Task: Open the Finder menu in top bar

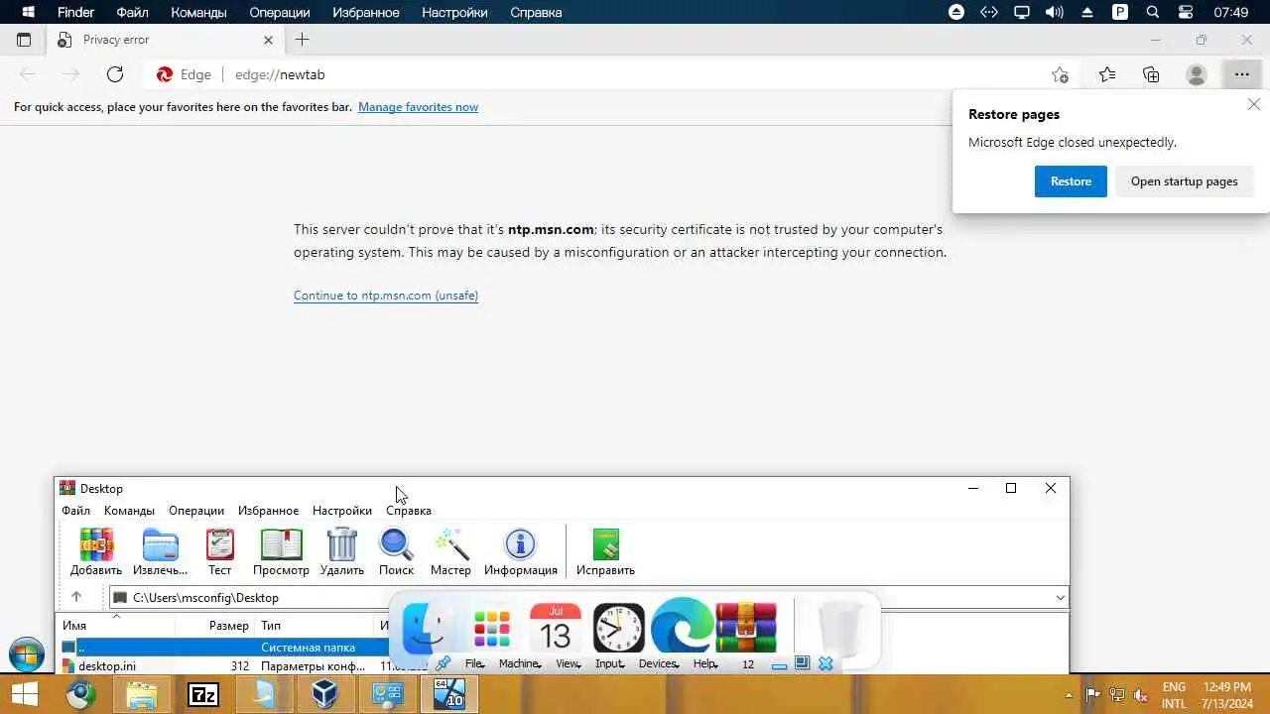Action: (76, 12)
